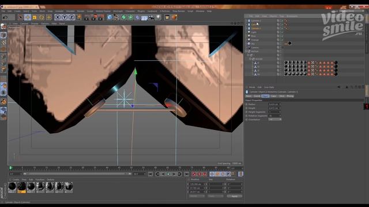Click the Model mode icon
The height and width of the screenshot is (207, 369).
tap(3, 35)
